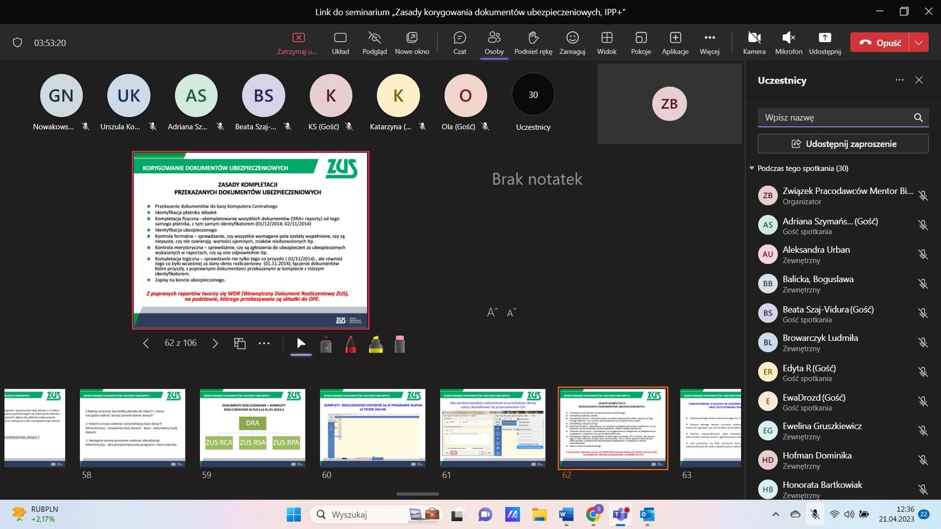The width and height of the screenshot is (941, 529).
Task: Toggle mic for Związek Pracodawców Mentor
Action: [x=923, y=196]
